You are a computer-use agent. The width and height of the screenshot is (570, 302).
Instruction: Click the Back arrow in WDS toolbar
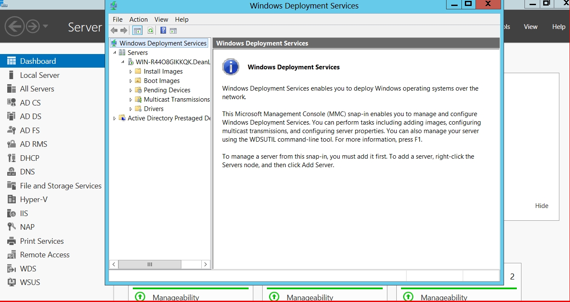[114, 31]
